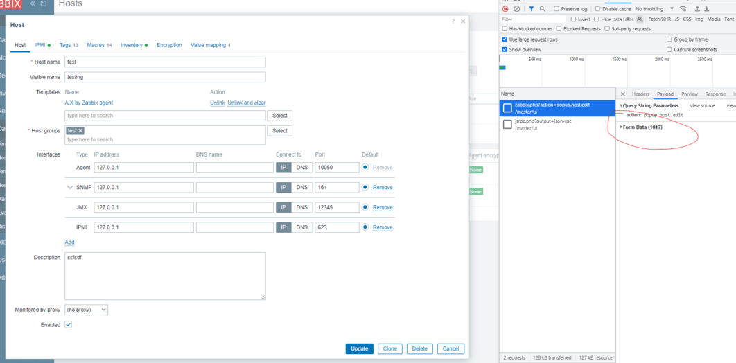Screen dimensions: 736x363
Task: Open network search magnifier
Action: (543, 9)
